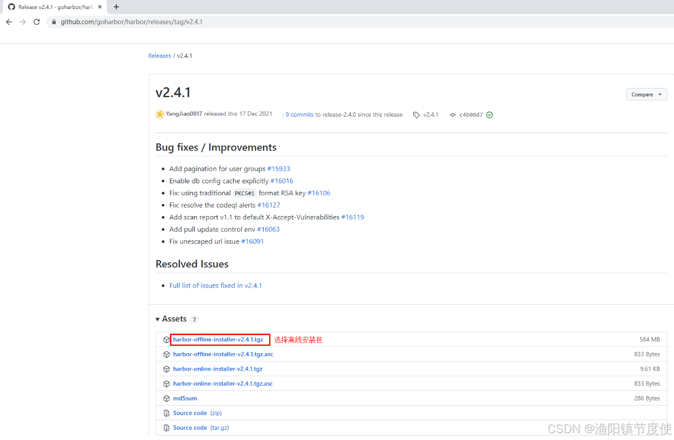674x440 pixels.
Task: Download harbor-online-installer-v2.4.1.tgz
Action: pos(218,369)
